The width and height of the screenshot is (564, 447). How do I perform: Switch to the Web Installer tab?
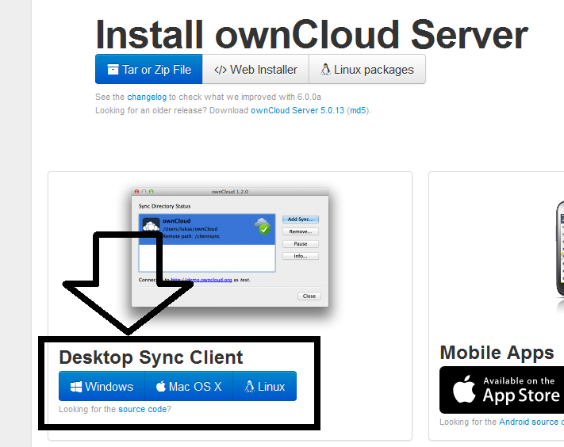255,69
